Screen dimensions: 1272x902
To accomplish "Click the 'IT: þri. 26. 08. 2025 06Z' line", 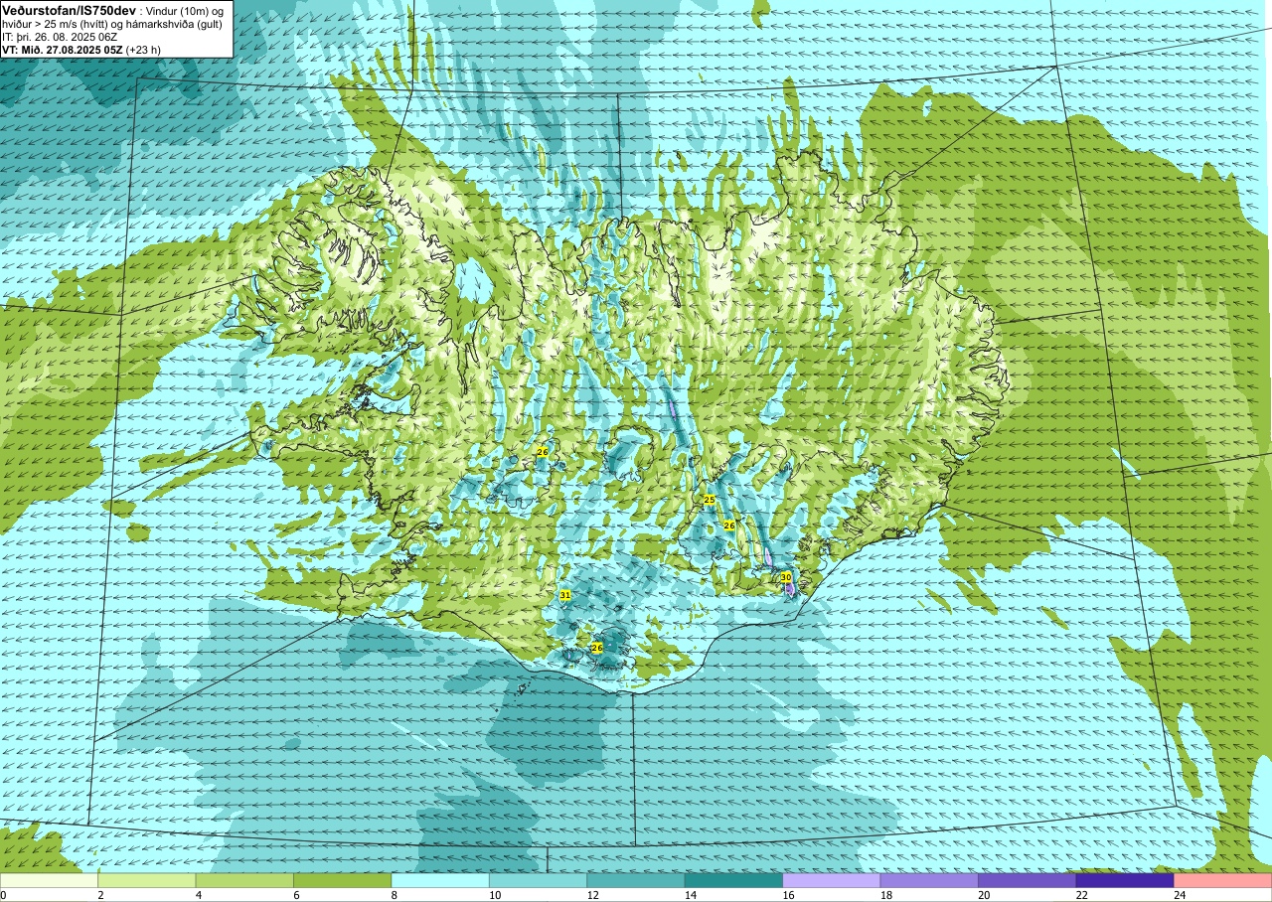I will click(x=60, y=37).
